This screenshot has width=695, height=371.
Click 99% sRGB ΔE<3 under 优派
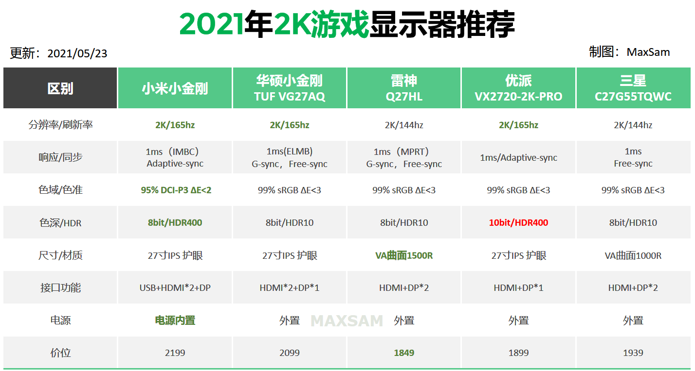518,190
